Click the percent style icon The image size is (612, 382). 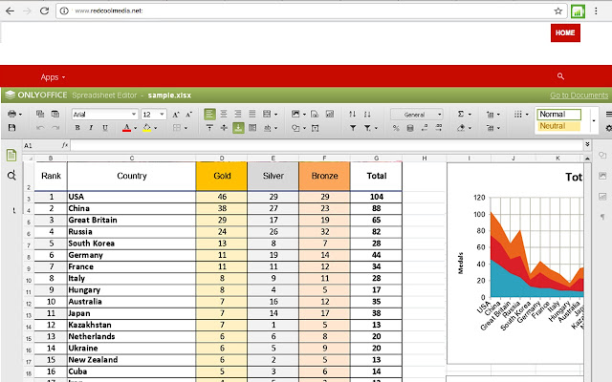[x=396, y=127]
